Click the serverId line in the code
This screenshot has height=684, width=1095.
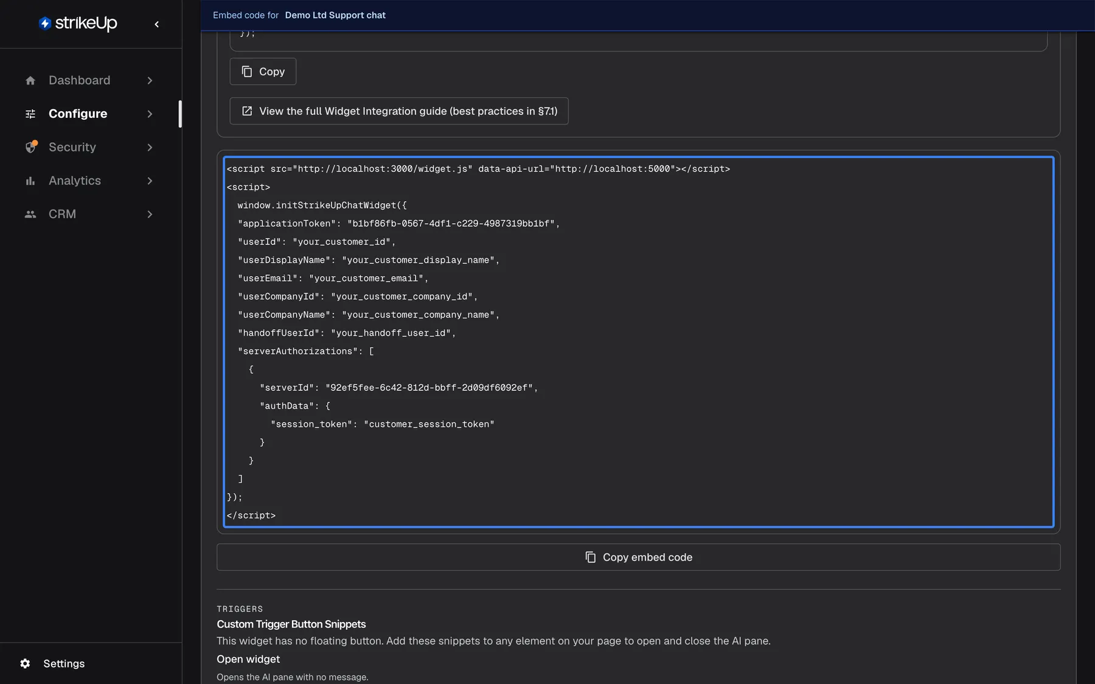(x=399, y=388)
